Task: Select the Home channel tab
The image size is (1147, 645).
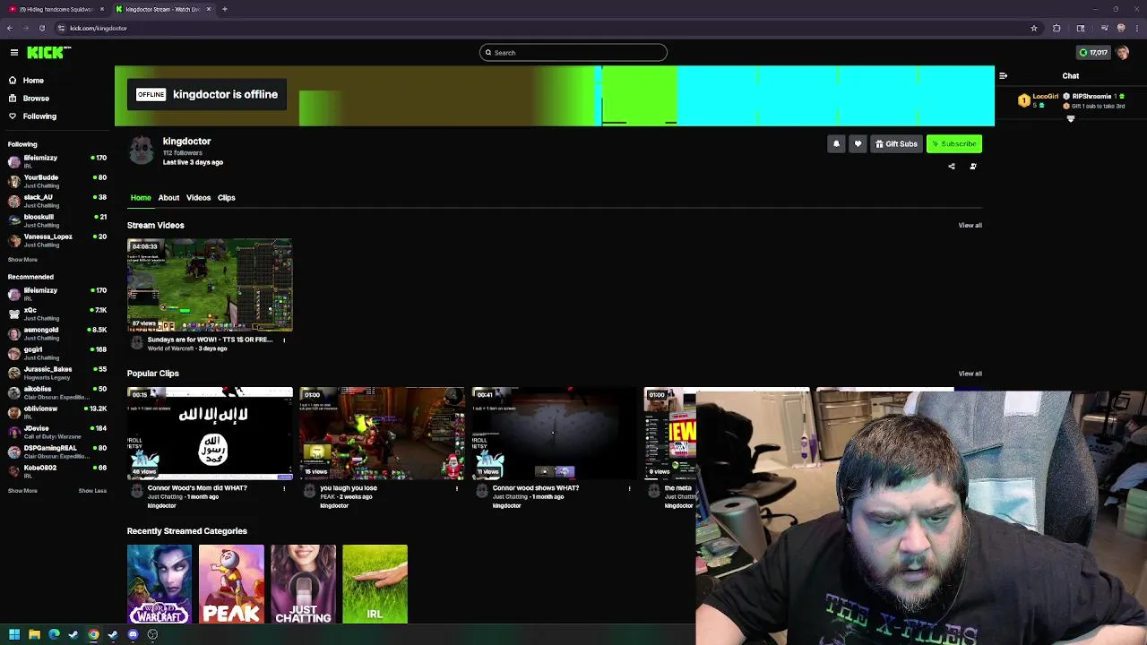Action: (x=141, y=198)
